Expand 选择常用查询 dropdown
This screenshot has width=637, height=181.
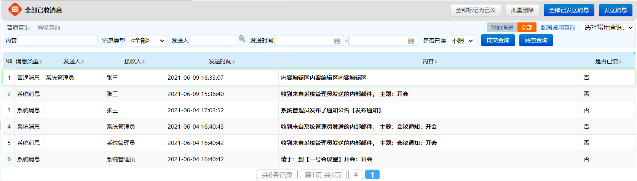click(608, 27)
